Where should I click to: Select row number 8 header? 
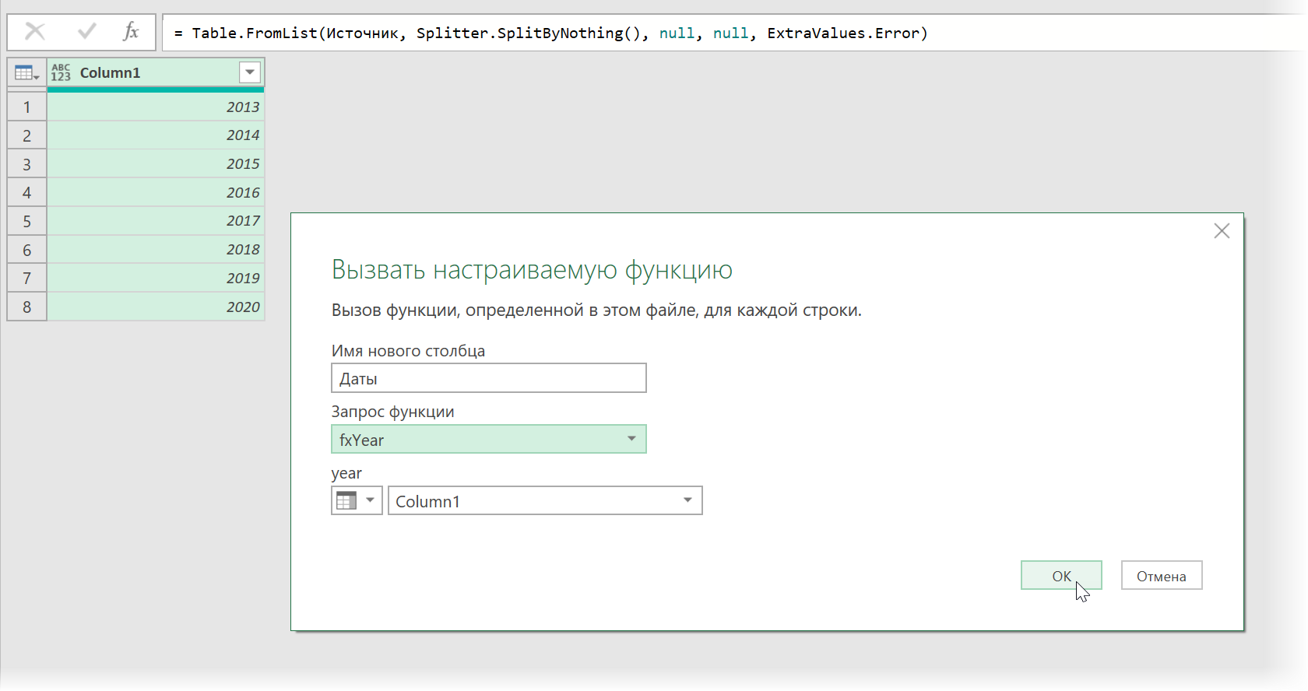27,307
